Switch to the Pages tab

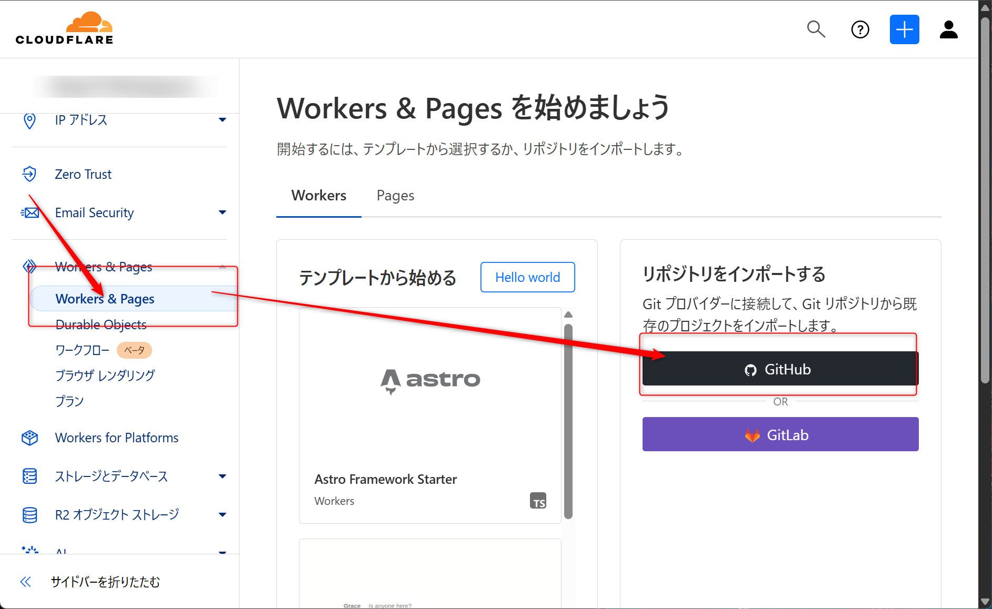click(396, 196)
